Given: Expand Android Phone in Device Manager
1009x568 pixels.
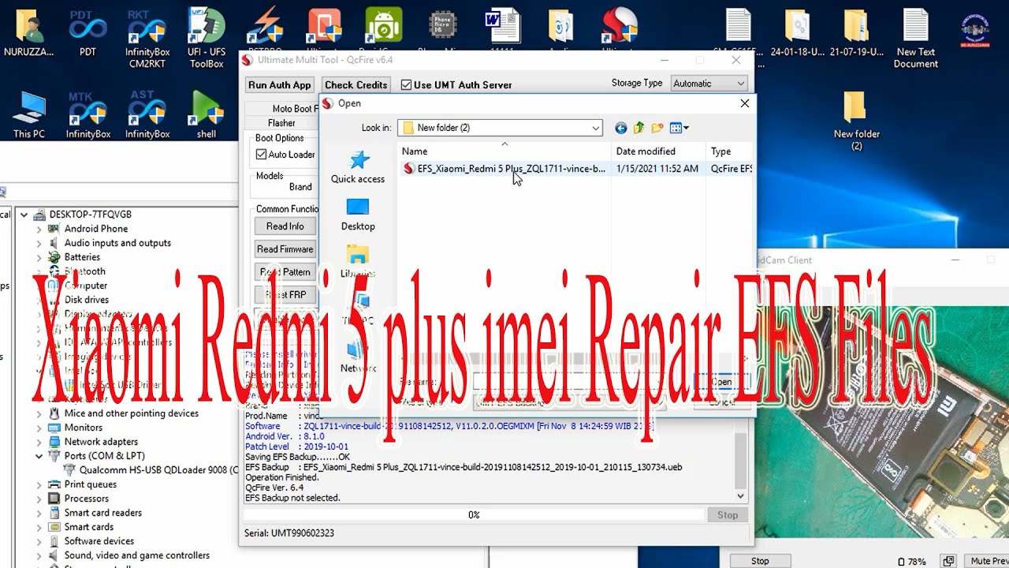Looking at the screenshot, I should point(39,229).
